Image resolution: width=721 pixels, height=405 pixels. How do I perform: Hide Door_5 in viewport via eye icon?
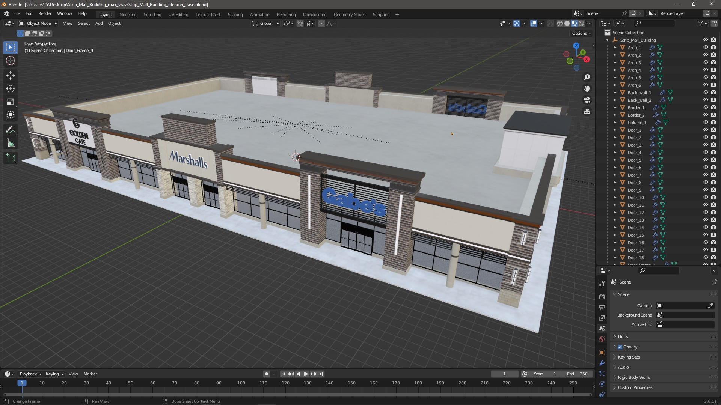click(706, 160)
